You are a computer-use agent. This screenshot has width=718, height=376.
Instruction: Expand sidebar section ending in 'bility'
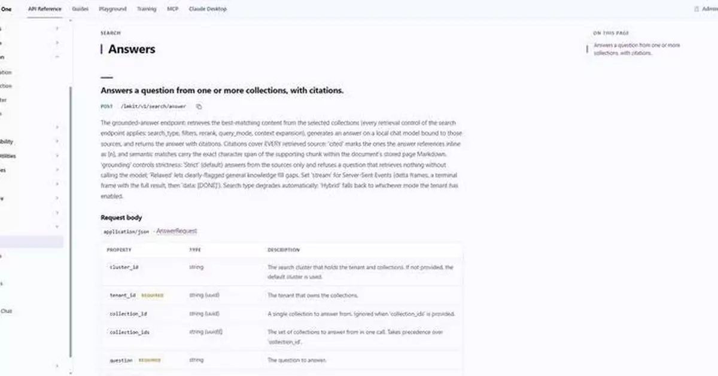(57, 142)
